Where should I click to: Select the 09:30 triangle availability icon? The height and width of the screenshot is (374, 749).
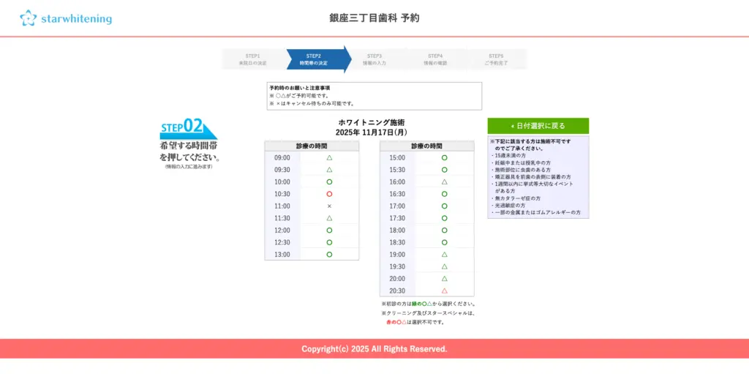point(329,170)
